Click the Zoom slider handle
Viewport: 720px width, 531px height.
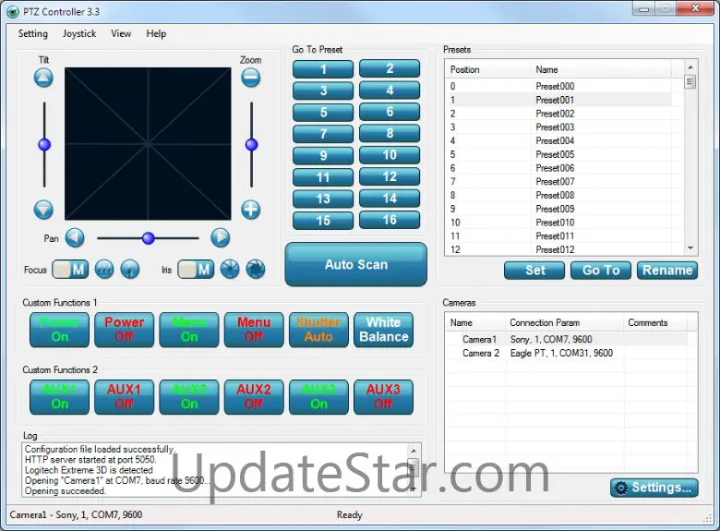(x=252, y=145)
